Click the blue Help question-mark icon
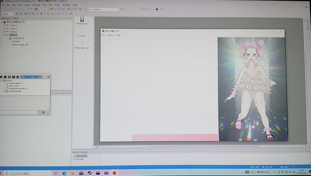 pos(36,9)
